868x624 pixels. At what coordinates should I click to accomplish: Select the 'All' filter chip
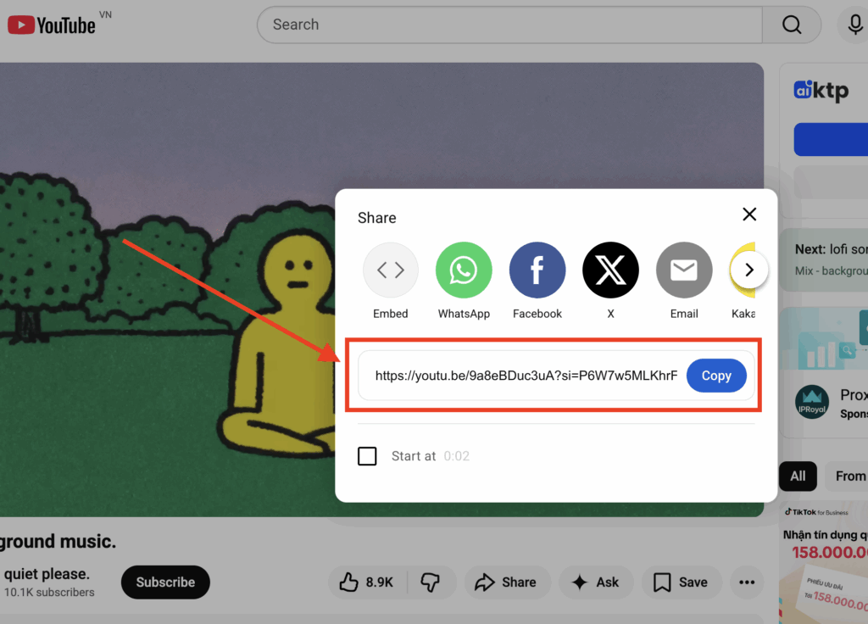(797, 476)
